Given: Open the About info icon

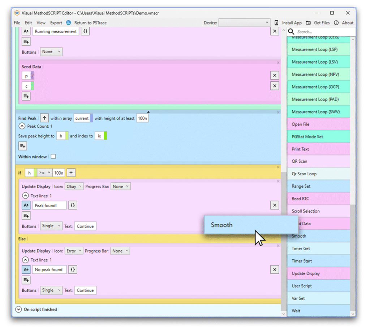Looking at the screenshot, I should pos(336,23).
